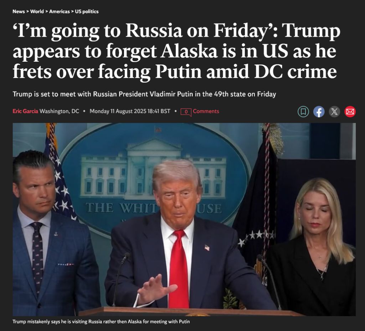Share the article on Facebook
This screenshot has height=331, width=365.
(x=319, y=112)
